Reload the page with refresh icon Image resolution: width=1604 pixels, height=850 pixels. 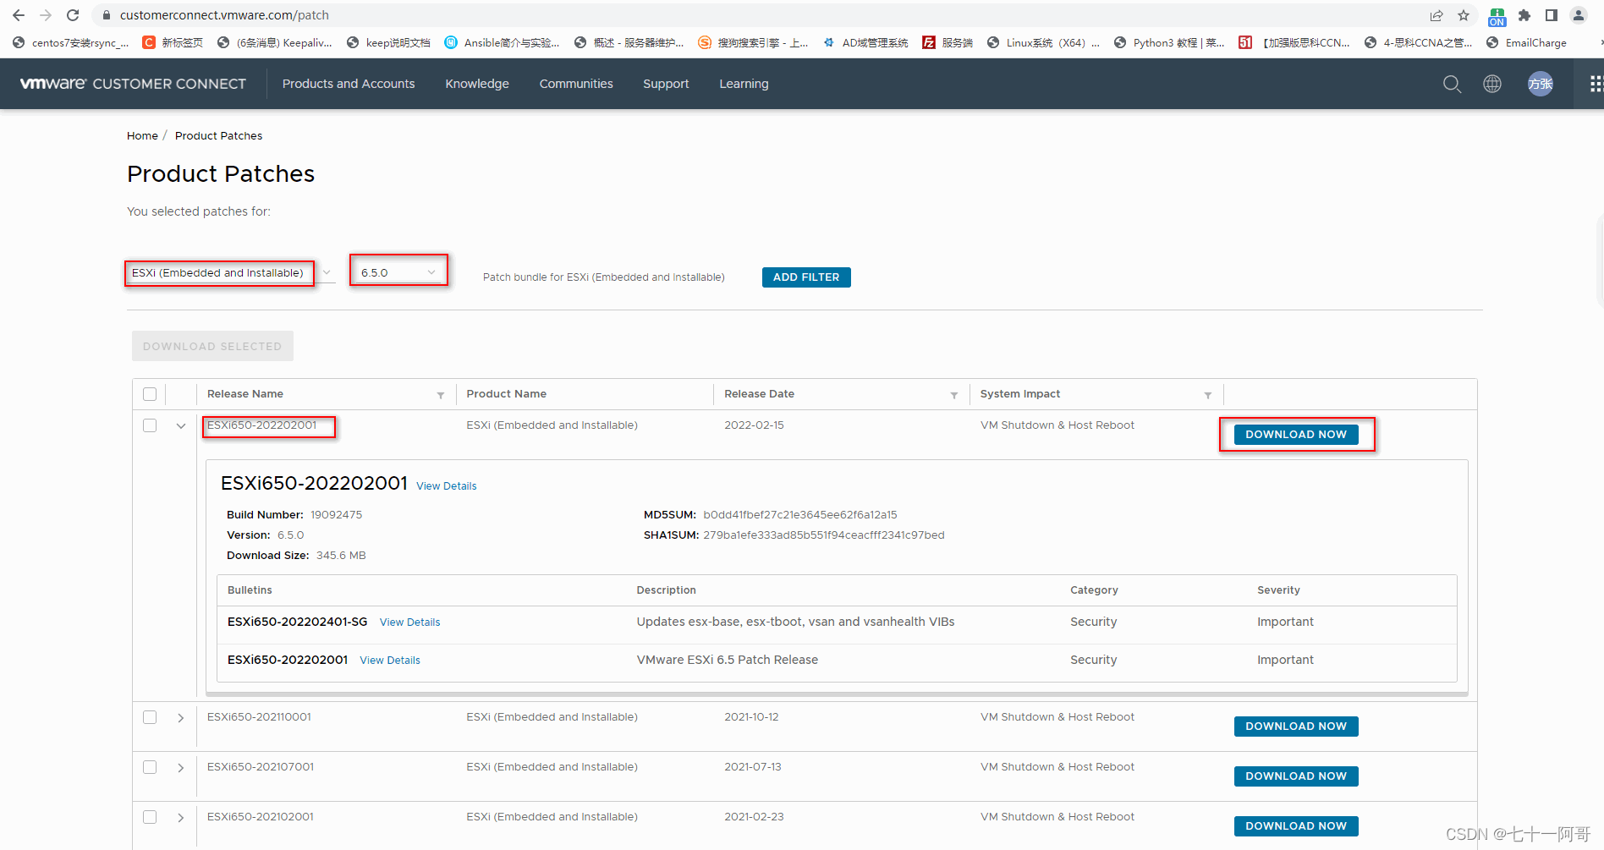(x=73, y=15)
